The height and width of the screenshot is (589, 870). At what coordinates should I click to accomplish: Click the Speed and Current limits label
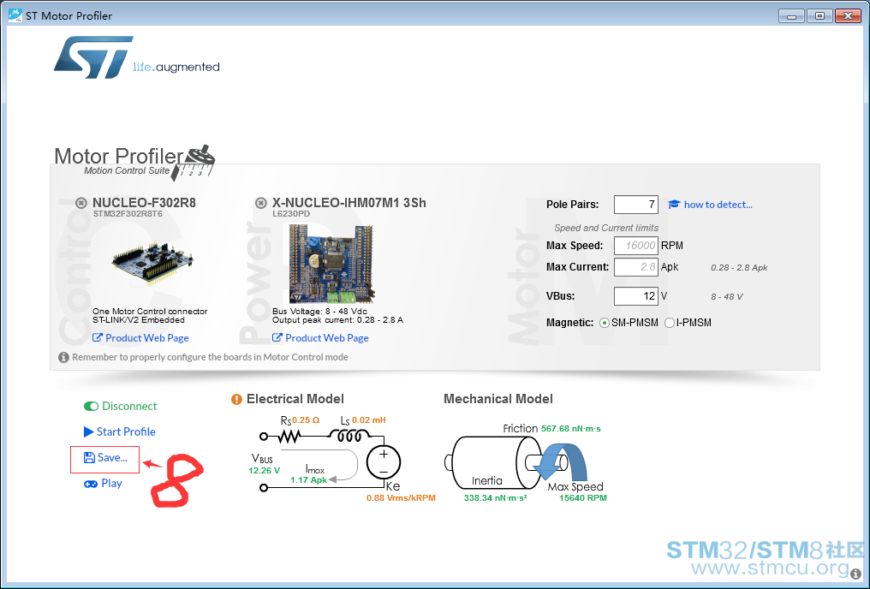pos(606,228)
